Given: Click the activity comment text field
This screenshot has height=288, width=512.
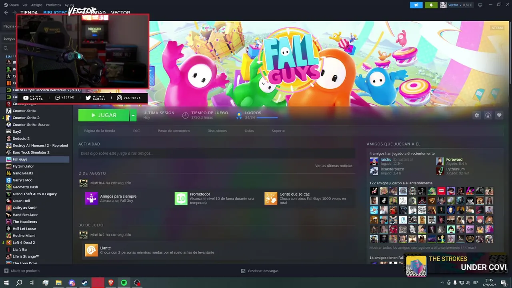Looking at the screenshot, I should pos(217,153).
